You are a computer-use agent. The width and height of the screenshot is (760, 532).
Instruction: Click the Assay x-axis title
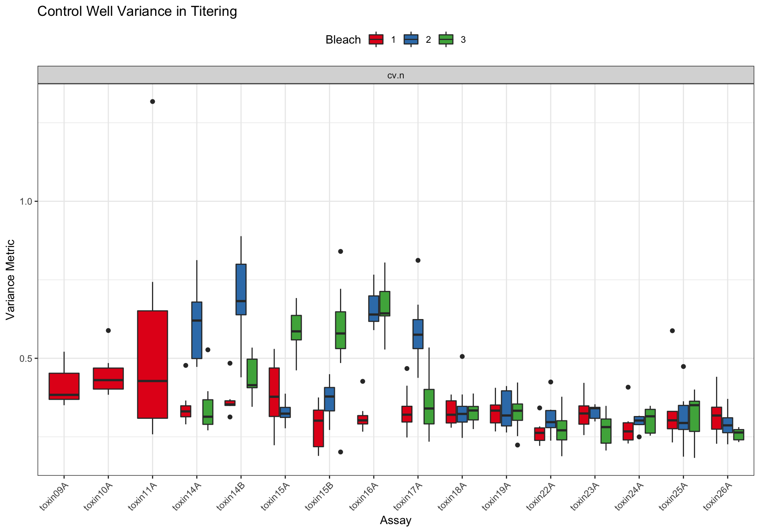(x=395, y=520)
